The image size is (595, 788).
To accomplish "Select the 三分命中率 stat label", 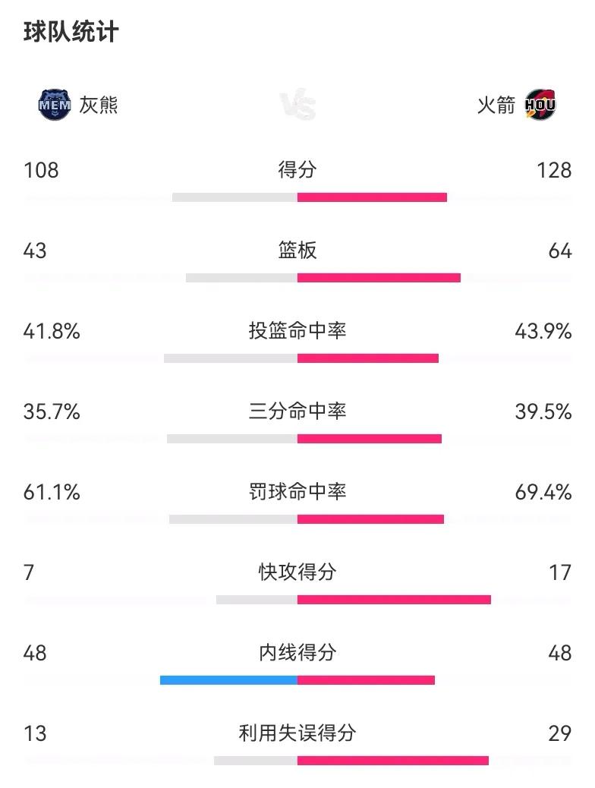I will pos(297,411).
